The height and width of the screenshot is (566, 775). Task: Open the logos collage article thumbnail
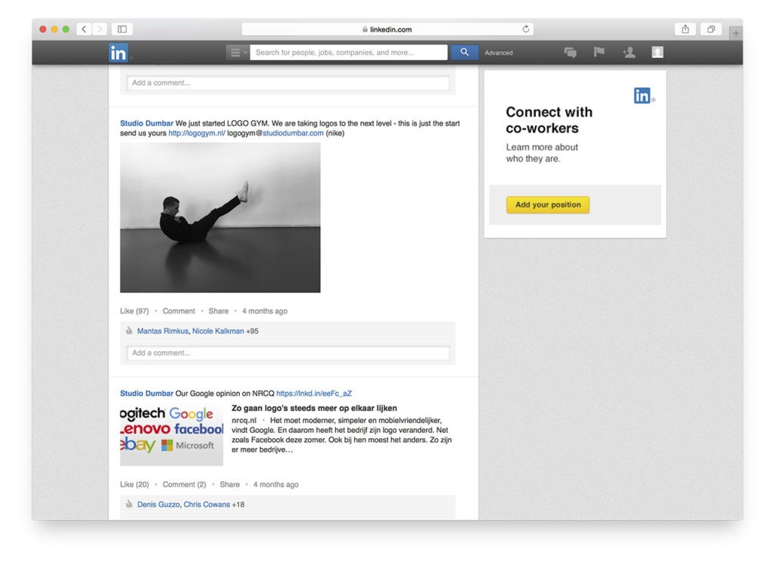[172, 434]
